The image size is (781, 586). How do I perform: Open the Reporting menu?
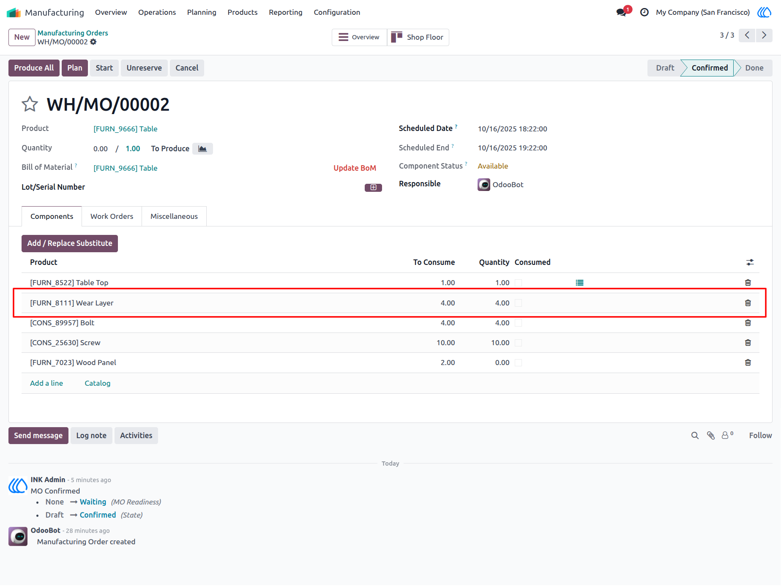[x=286, y=12]
